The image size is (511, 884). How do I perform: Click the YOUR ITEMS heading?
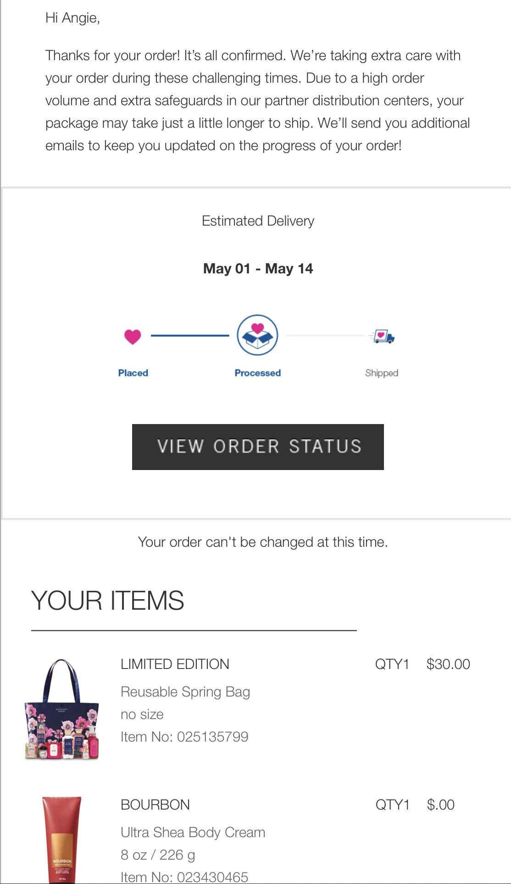click(x=107, y=601)
